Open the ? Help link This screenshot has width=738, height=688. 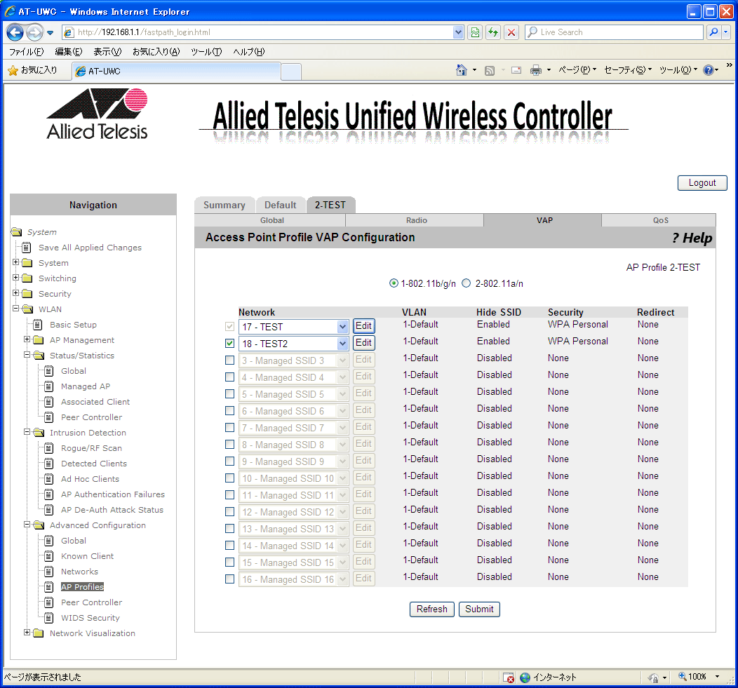(692, 238)
